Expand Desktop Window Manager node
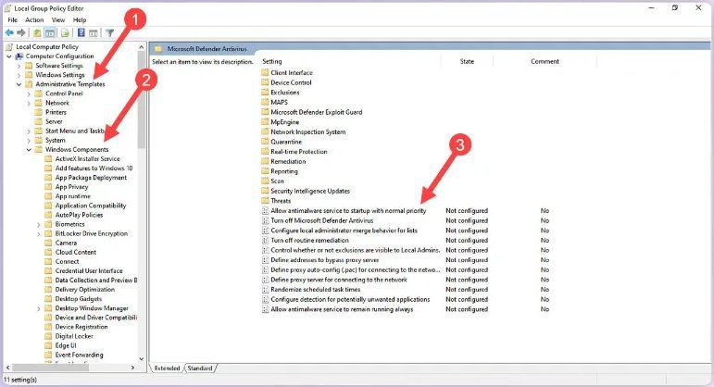 39,308
